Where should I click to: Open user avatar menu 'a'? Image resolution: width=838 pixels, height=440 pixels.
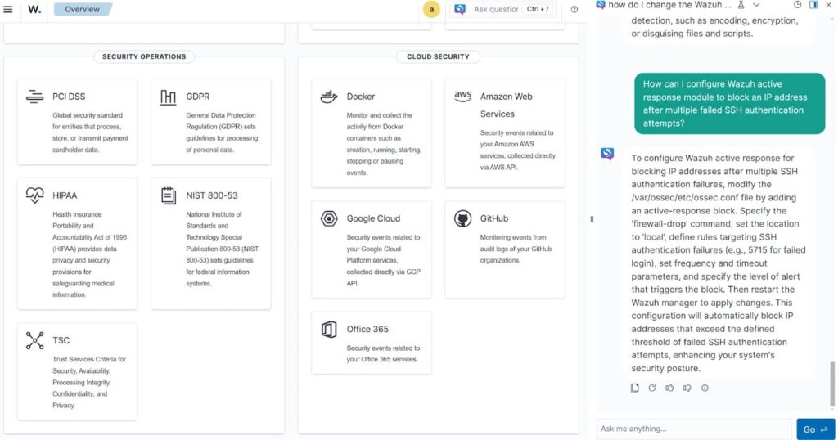click(x=431, y=10)
